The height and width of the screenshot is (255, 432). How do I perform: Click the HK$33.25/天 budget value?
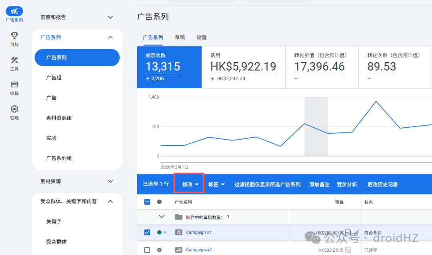(331, 250)
